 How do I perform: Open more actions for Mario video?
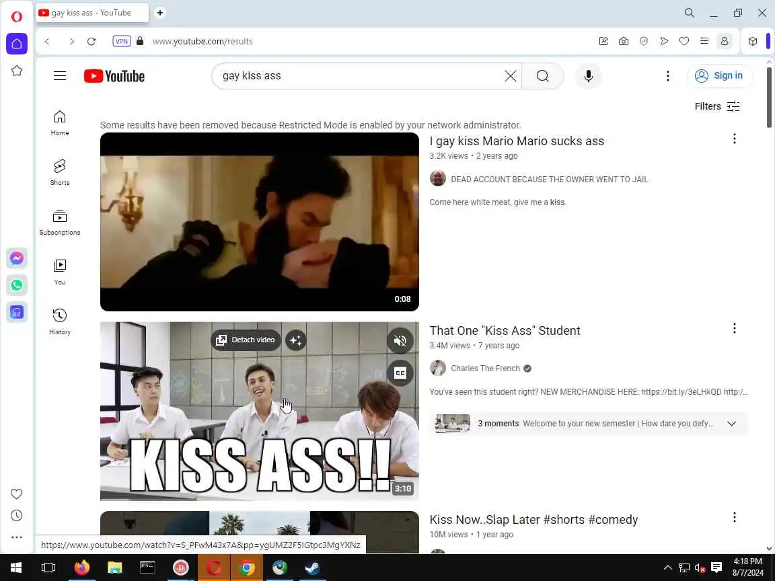735,139
